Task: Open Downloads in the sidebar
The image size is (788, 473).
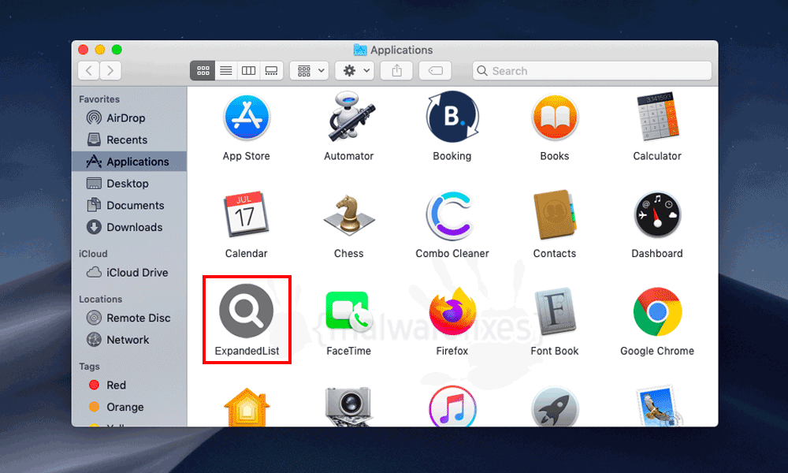Action: (x=129, y=227)
